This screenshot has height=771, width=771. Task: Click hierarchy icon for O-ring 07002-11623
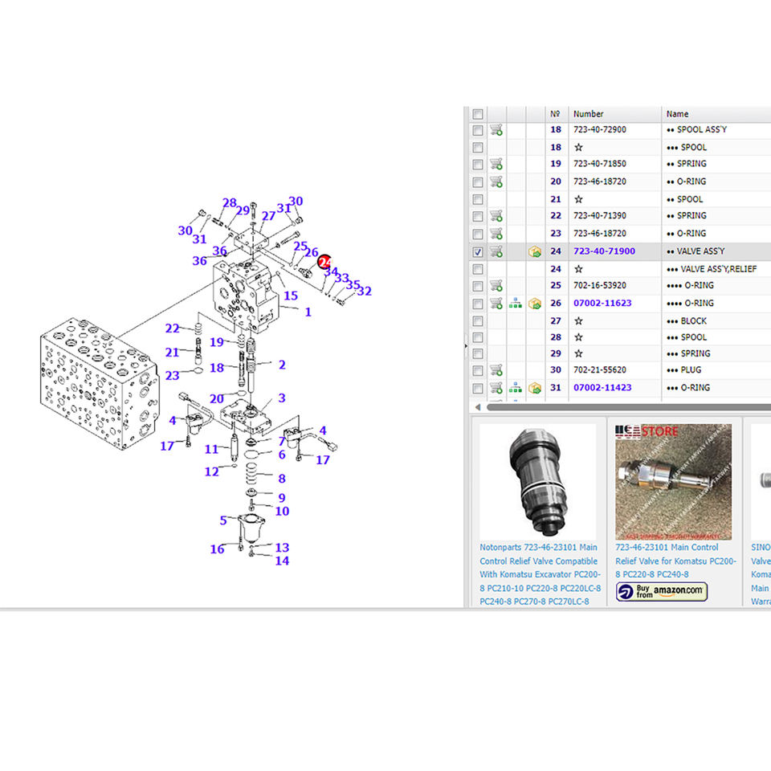(x=516, y=304)
